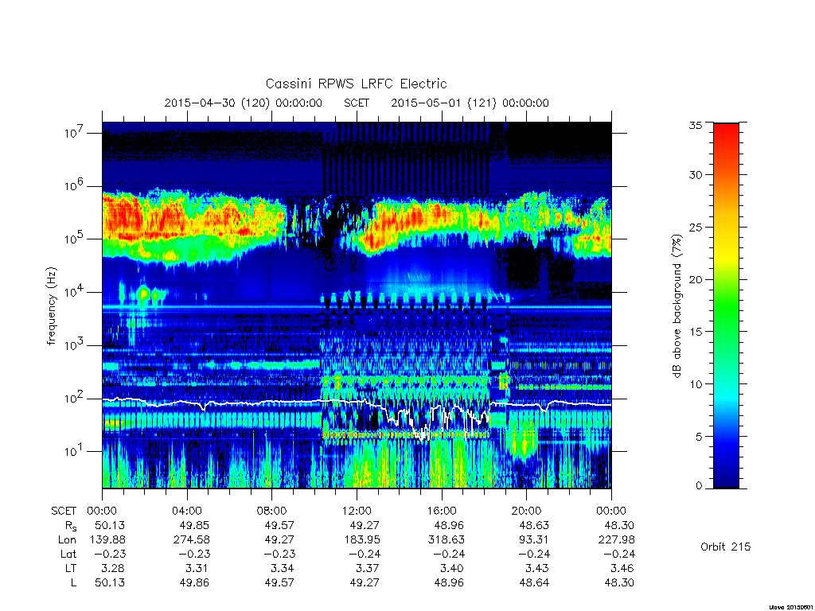Click the 20:00 time tick label
The height and width of the screenshot is (611, 815).
point(527,511)
